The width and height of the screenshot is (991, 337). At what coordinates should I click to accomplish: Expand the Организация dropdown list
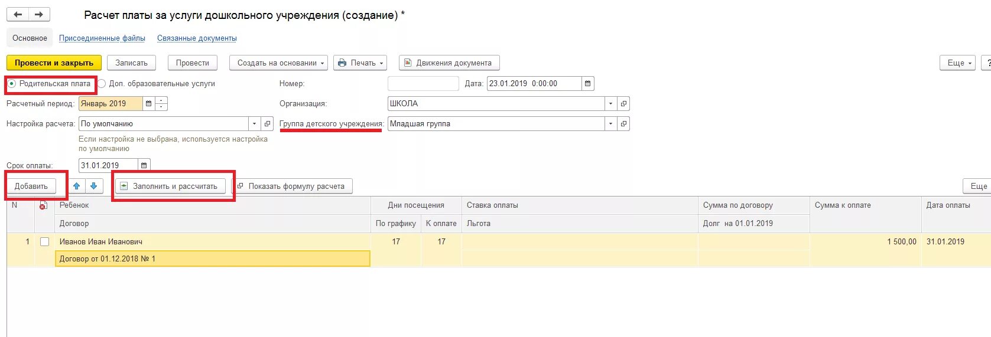tap(611, 104)
